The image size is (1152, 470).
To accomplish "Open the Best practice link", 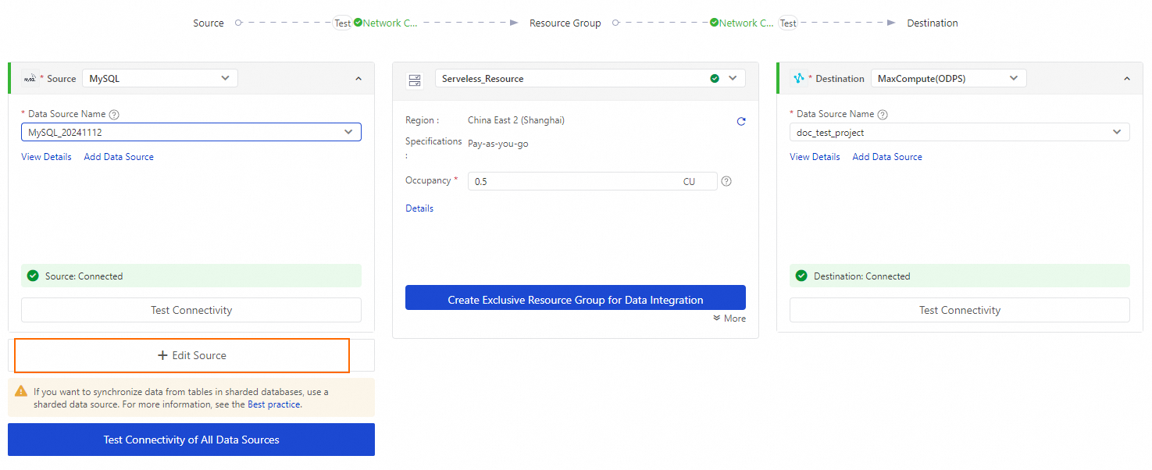I will (273, 404).
